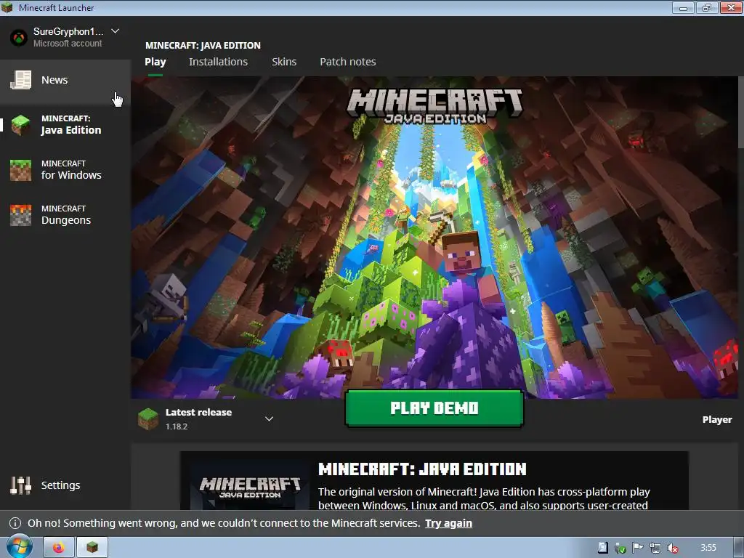The image size is (744, 558).
Task: Click the PLAY DEMO button
Action: pos(434,408)
